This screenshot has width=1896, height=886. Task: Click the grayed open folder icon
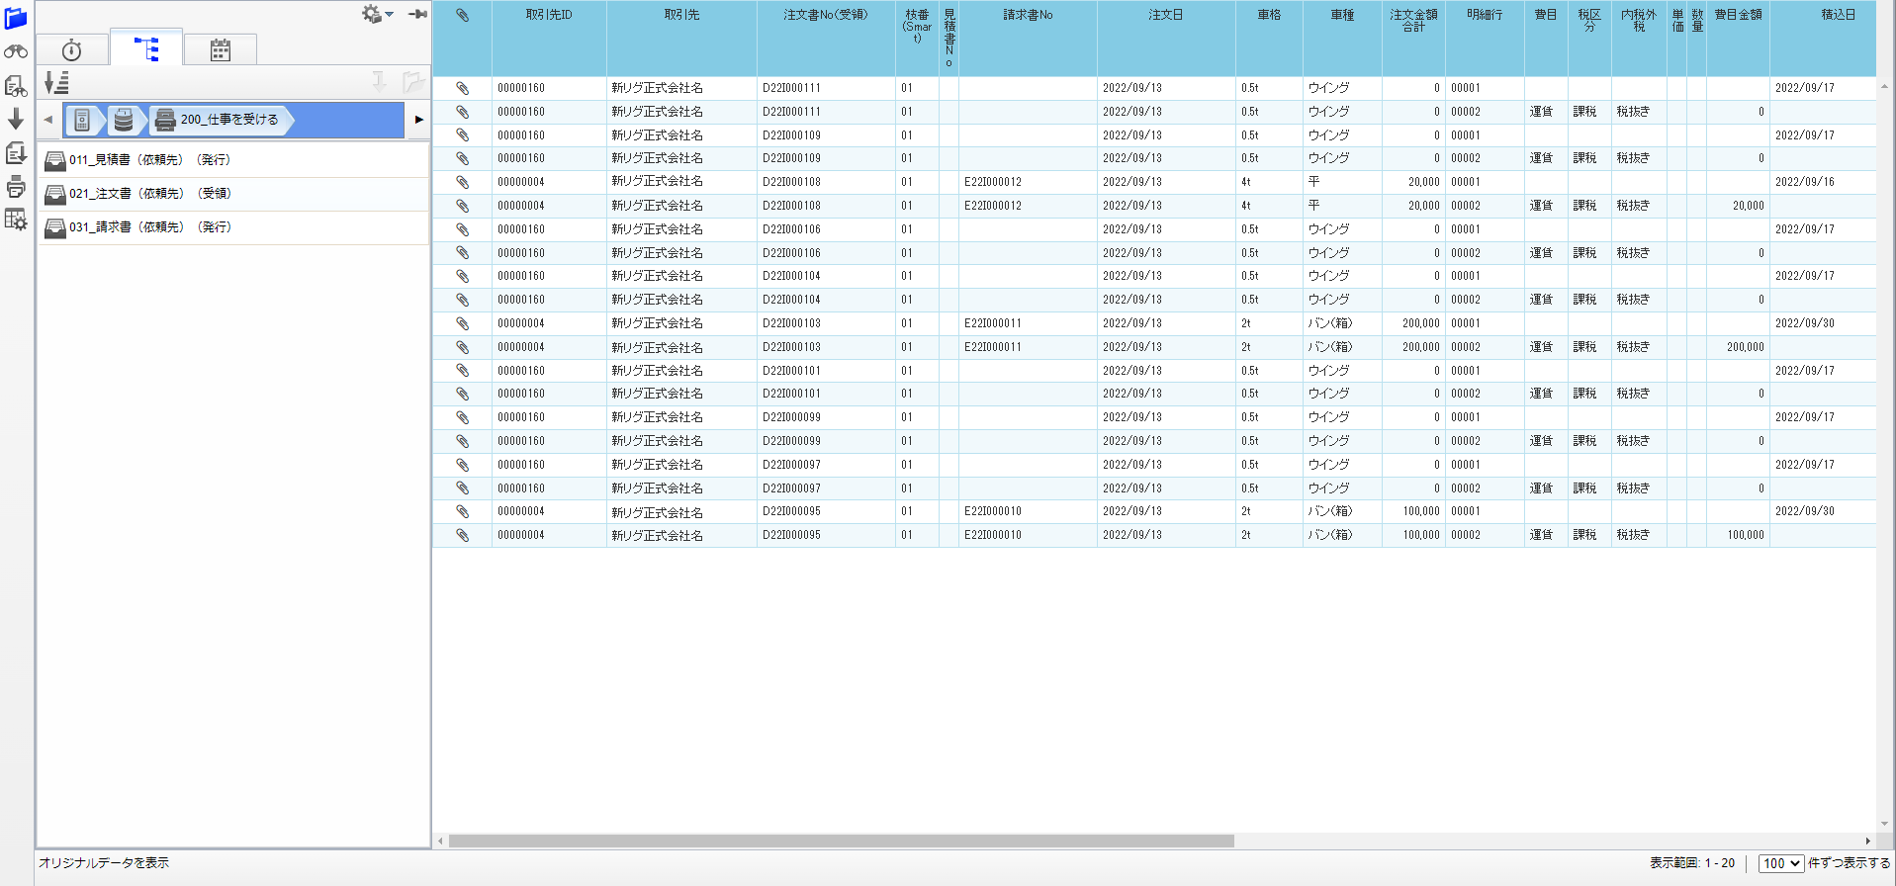click(412, 82)
